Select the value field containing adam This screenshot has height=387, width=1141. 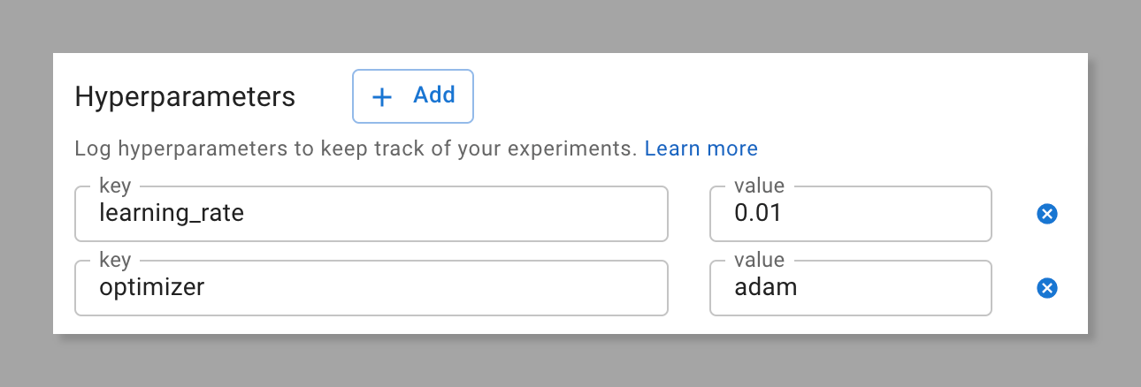point(851,288)
